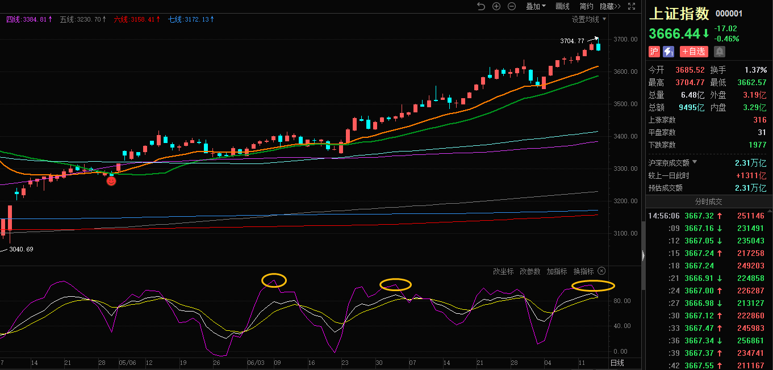
Task: Enter fullscreen chart view
Action: (632, 6)
